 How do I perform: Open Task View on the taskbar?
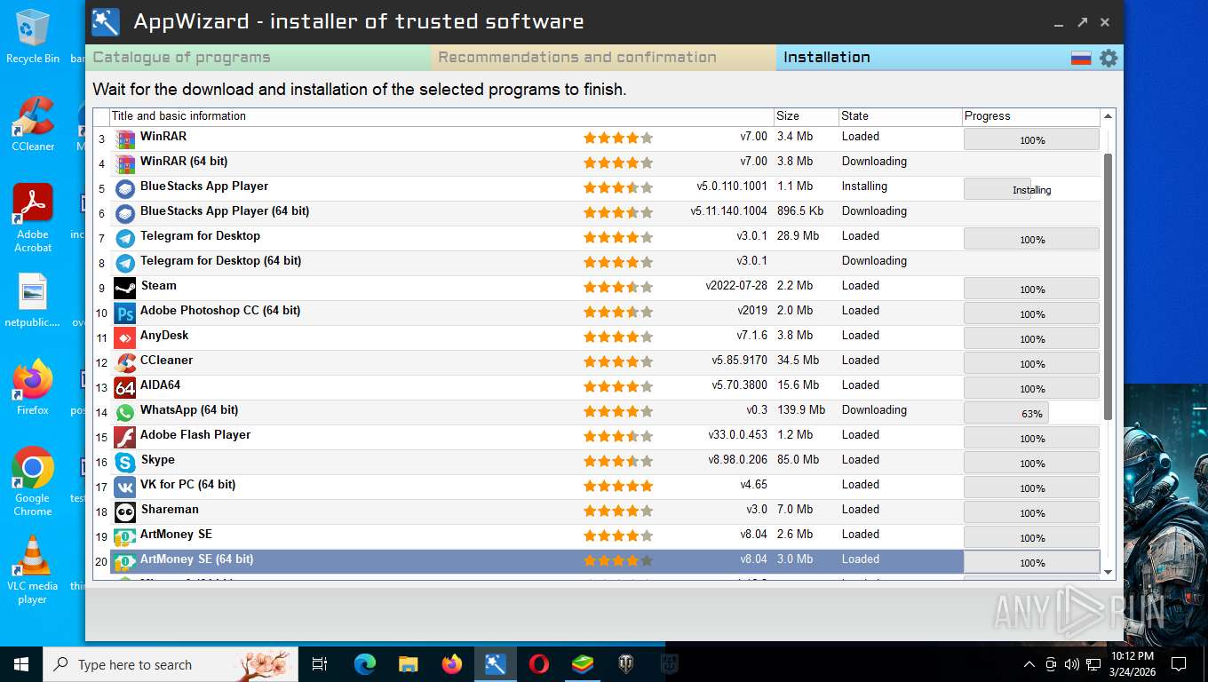click(321, 664)
